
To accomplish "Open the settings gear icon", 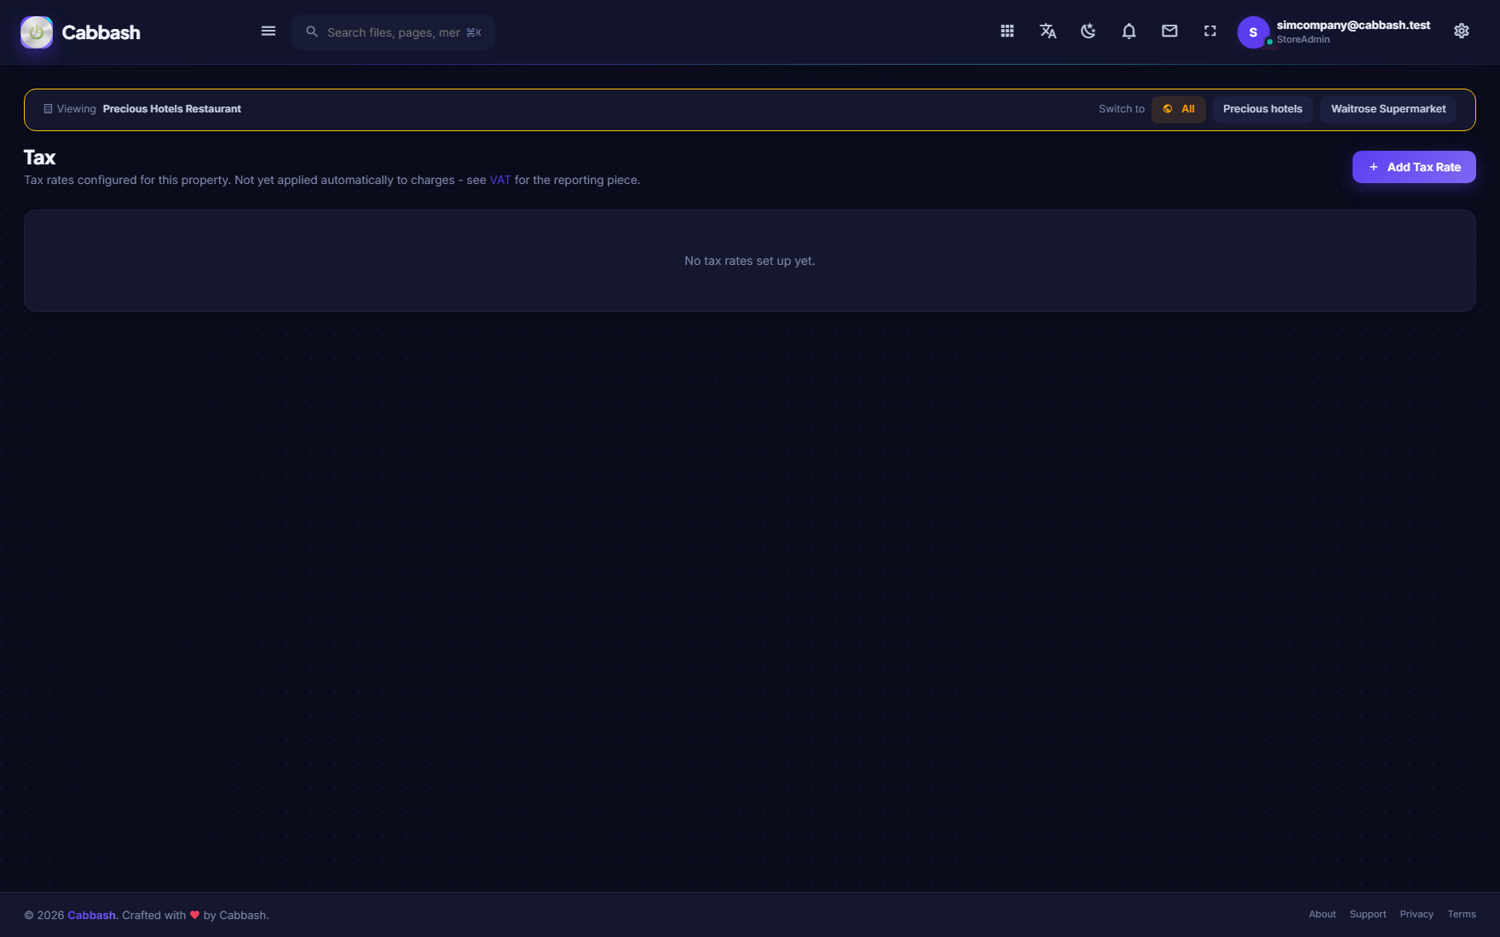I will [x=1462, y=32].
